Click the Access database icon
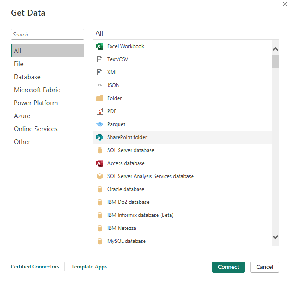 [100, 163]
